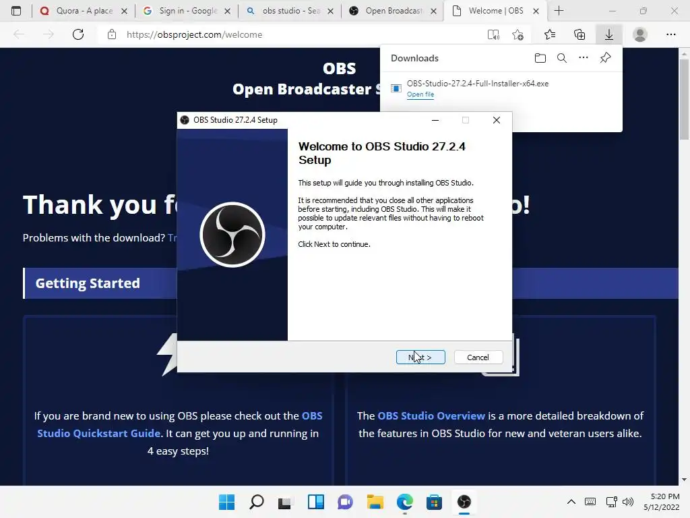The width and height of the screenshot is (690, 518).
Task: Open Edge Collections icon
Action: pyautogui.click(x=579, y=34)
